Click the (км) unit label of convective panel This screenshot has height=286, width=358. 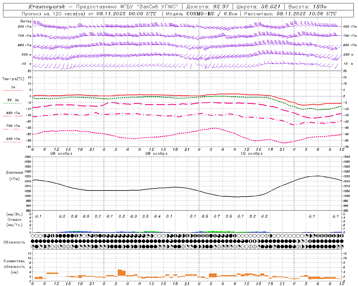click(x=15, y=272)
